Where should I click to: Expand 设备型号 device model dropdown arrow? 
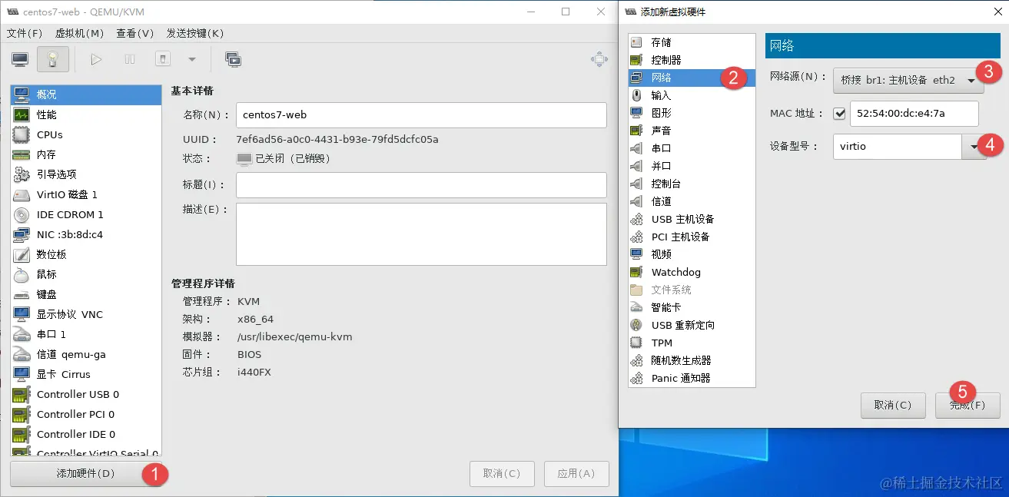click(974, 147)
